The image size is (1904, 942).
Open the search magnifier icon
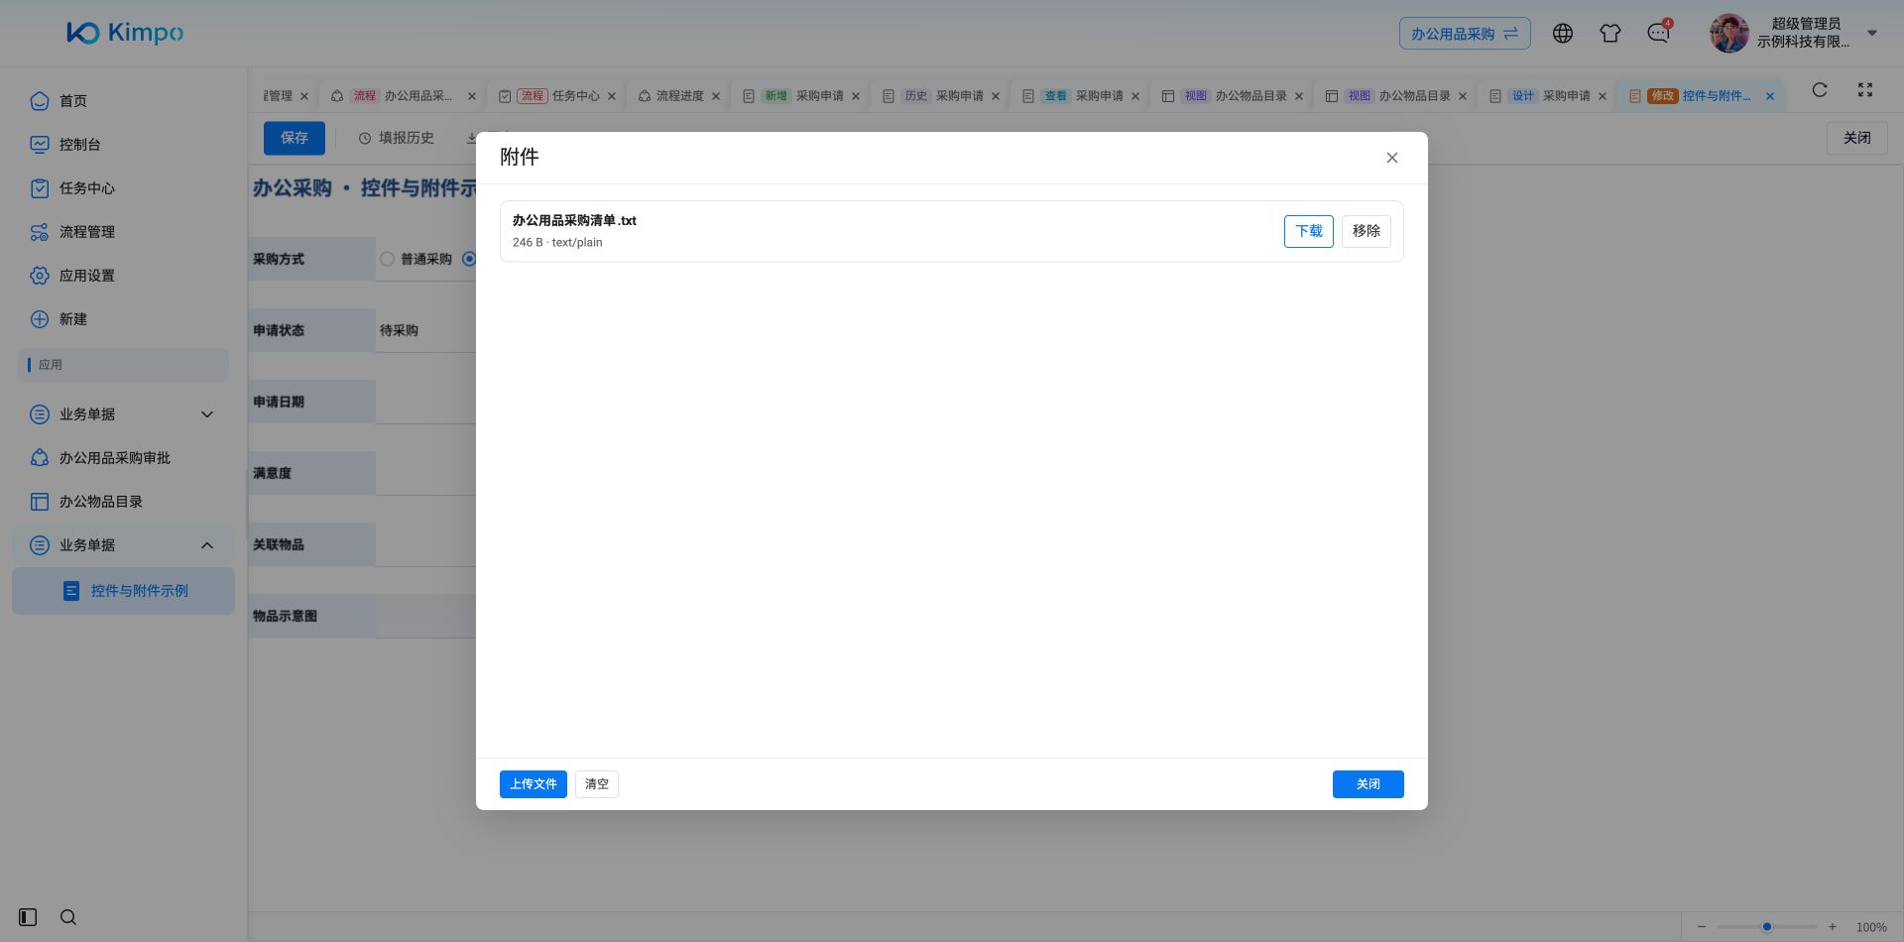coord(68,917)
